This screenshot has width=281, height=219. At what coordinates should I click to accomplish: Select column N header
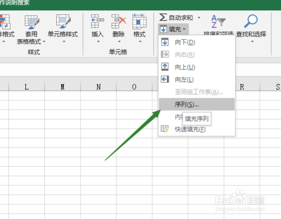click(98, 86)
